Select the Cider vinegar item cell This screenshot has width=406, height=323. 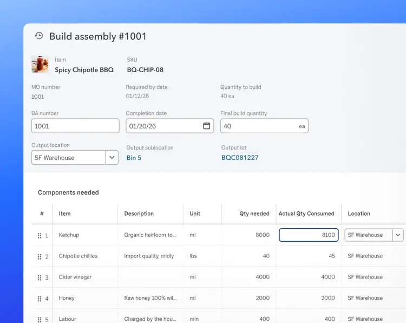(75, 277)
